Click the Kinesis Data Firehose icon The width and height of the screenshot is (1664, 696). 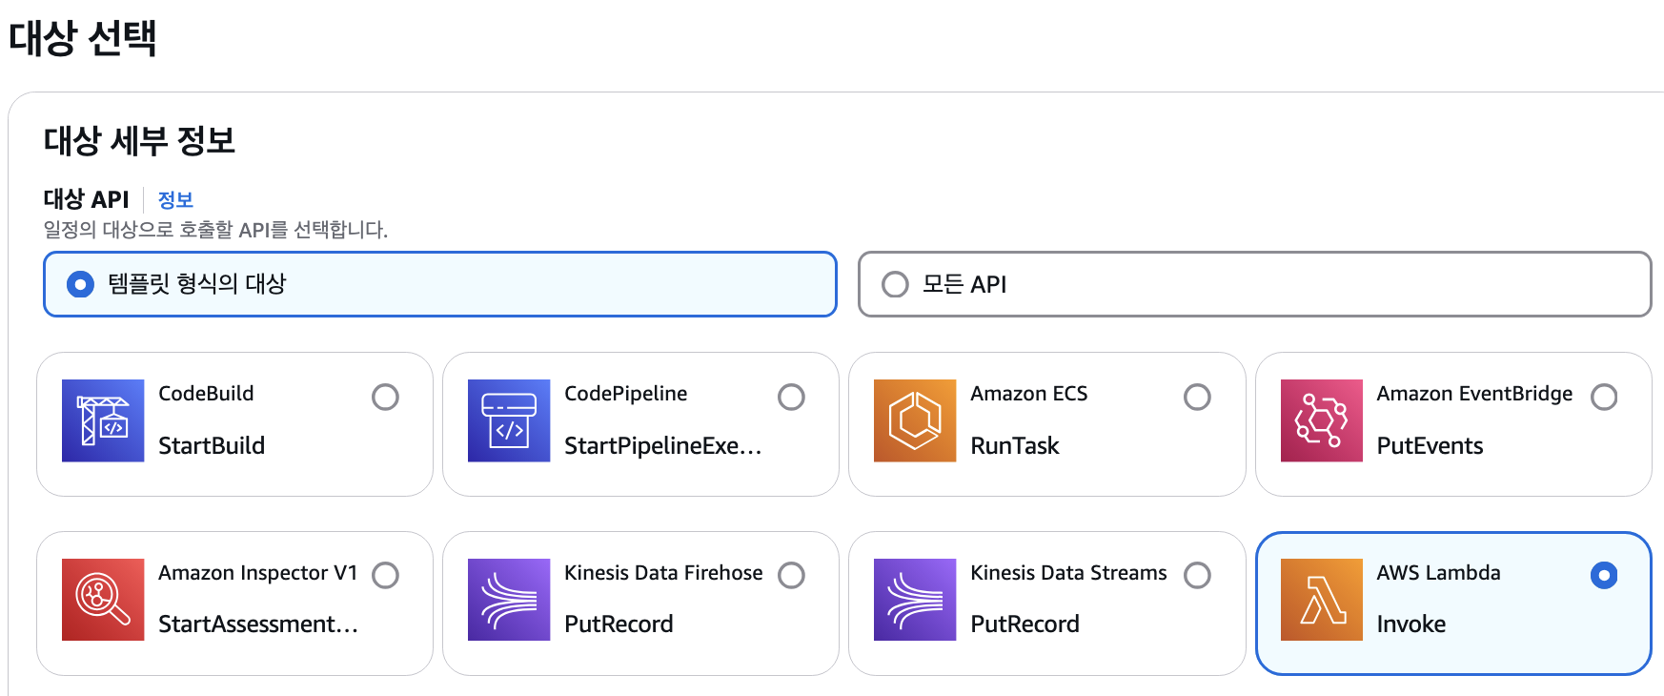tap(509, 600)
